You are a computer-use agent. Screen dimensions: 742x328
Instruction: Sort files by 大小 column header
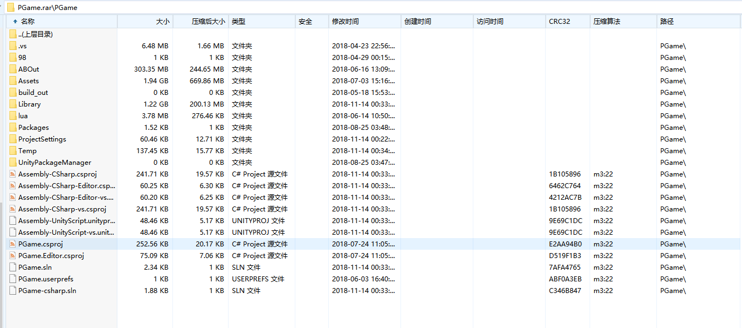162,22
